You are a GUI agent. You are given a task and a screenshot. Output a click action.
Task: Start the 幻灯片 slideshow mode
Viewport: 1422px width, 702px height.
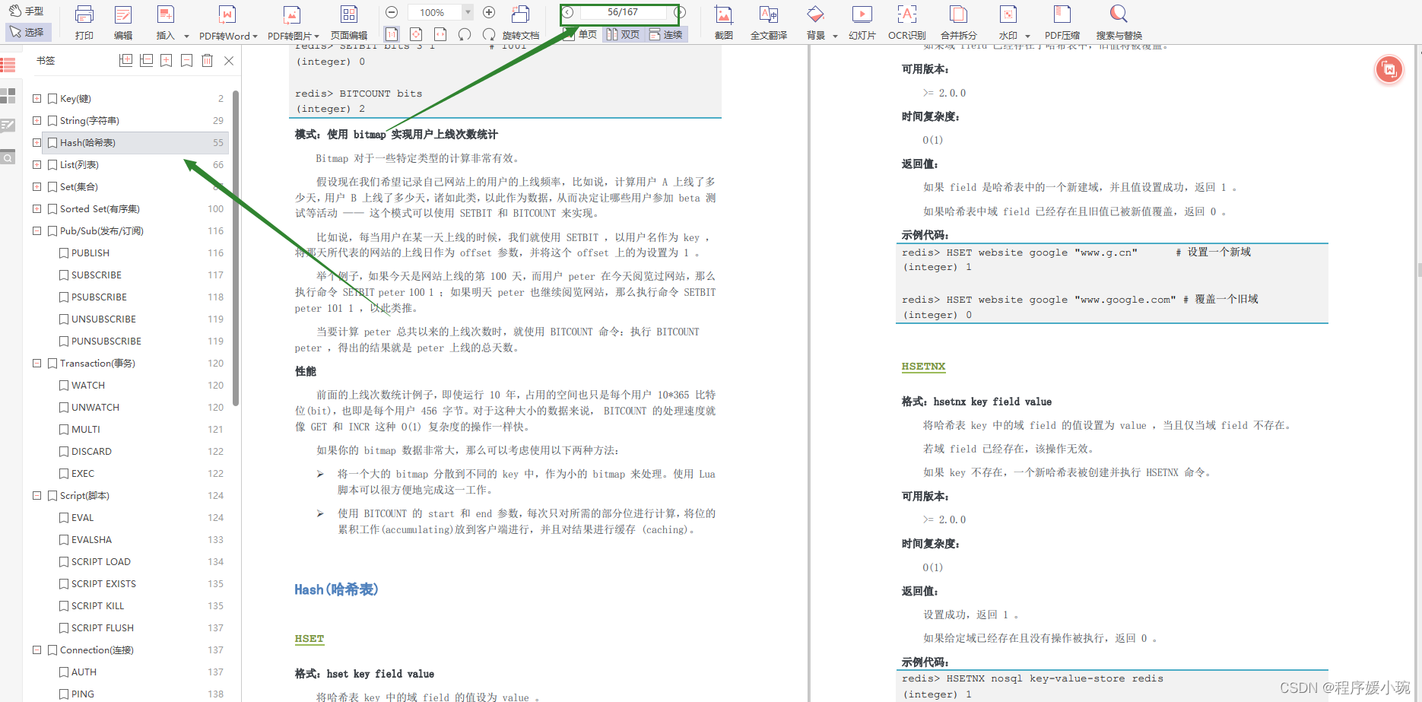[x=862, y=21]
